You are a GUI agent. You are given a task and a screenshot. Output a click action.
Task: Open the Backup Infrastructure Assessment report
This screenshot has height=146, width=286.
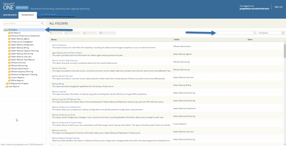(66, 107)
